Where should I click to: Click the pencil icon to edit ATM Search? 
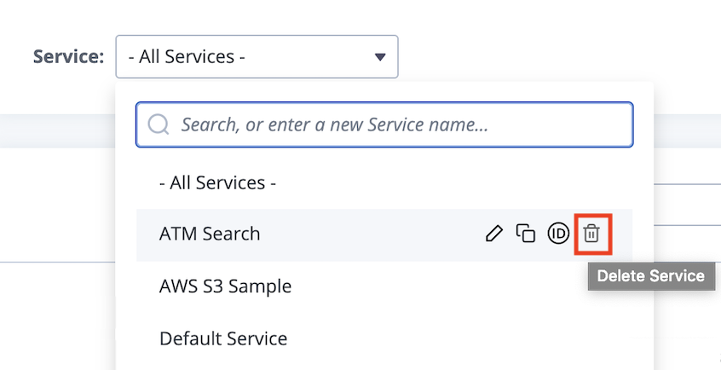pyautogui.click(x=493, y=234)
